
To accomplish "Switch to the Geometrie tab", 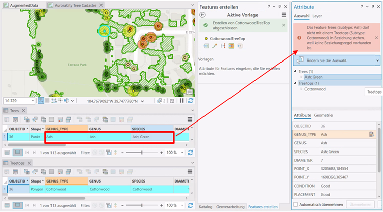I will (323, 115).
